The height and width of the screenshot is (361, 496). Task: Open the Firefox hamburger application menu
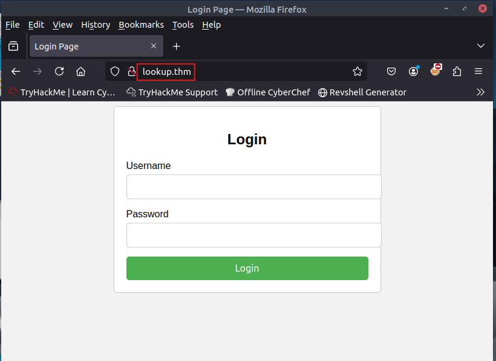pyautogui.click(x=478, y=71)
